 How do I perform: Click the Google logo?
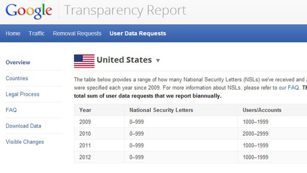pyautogui.click(x=29, y=11)
